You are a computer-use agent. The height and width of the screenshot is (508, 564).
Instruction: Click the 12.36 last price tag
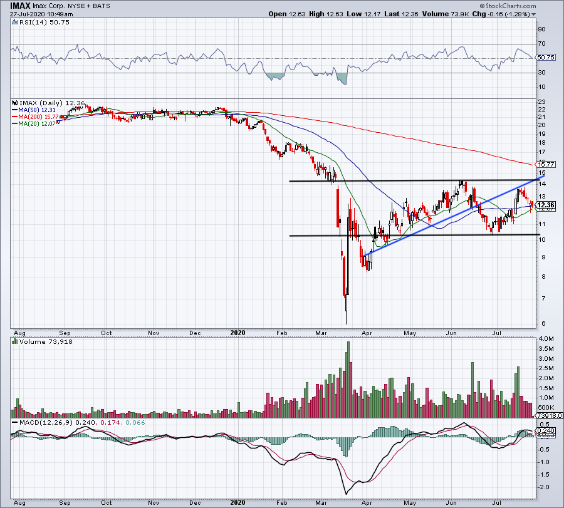point(546,205)
